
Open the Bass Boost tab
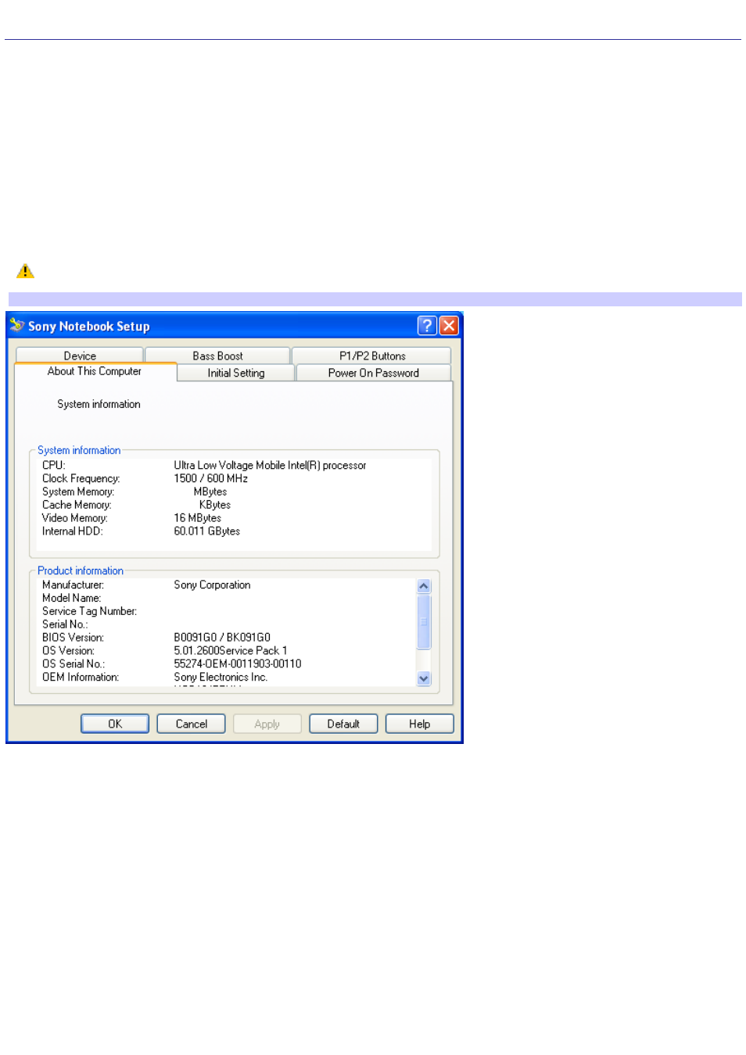click(217, 356)
